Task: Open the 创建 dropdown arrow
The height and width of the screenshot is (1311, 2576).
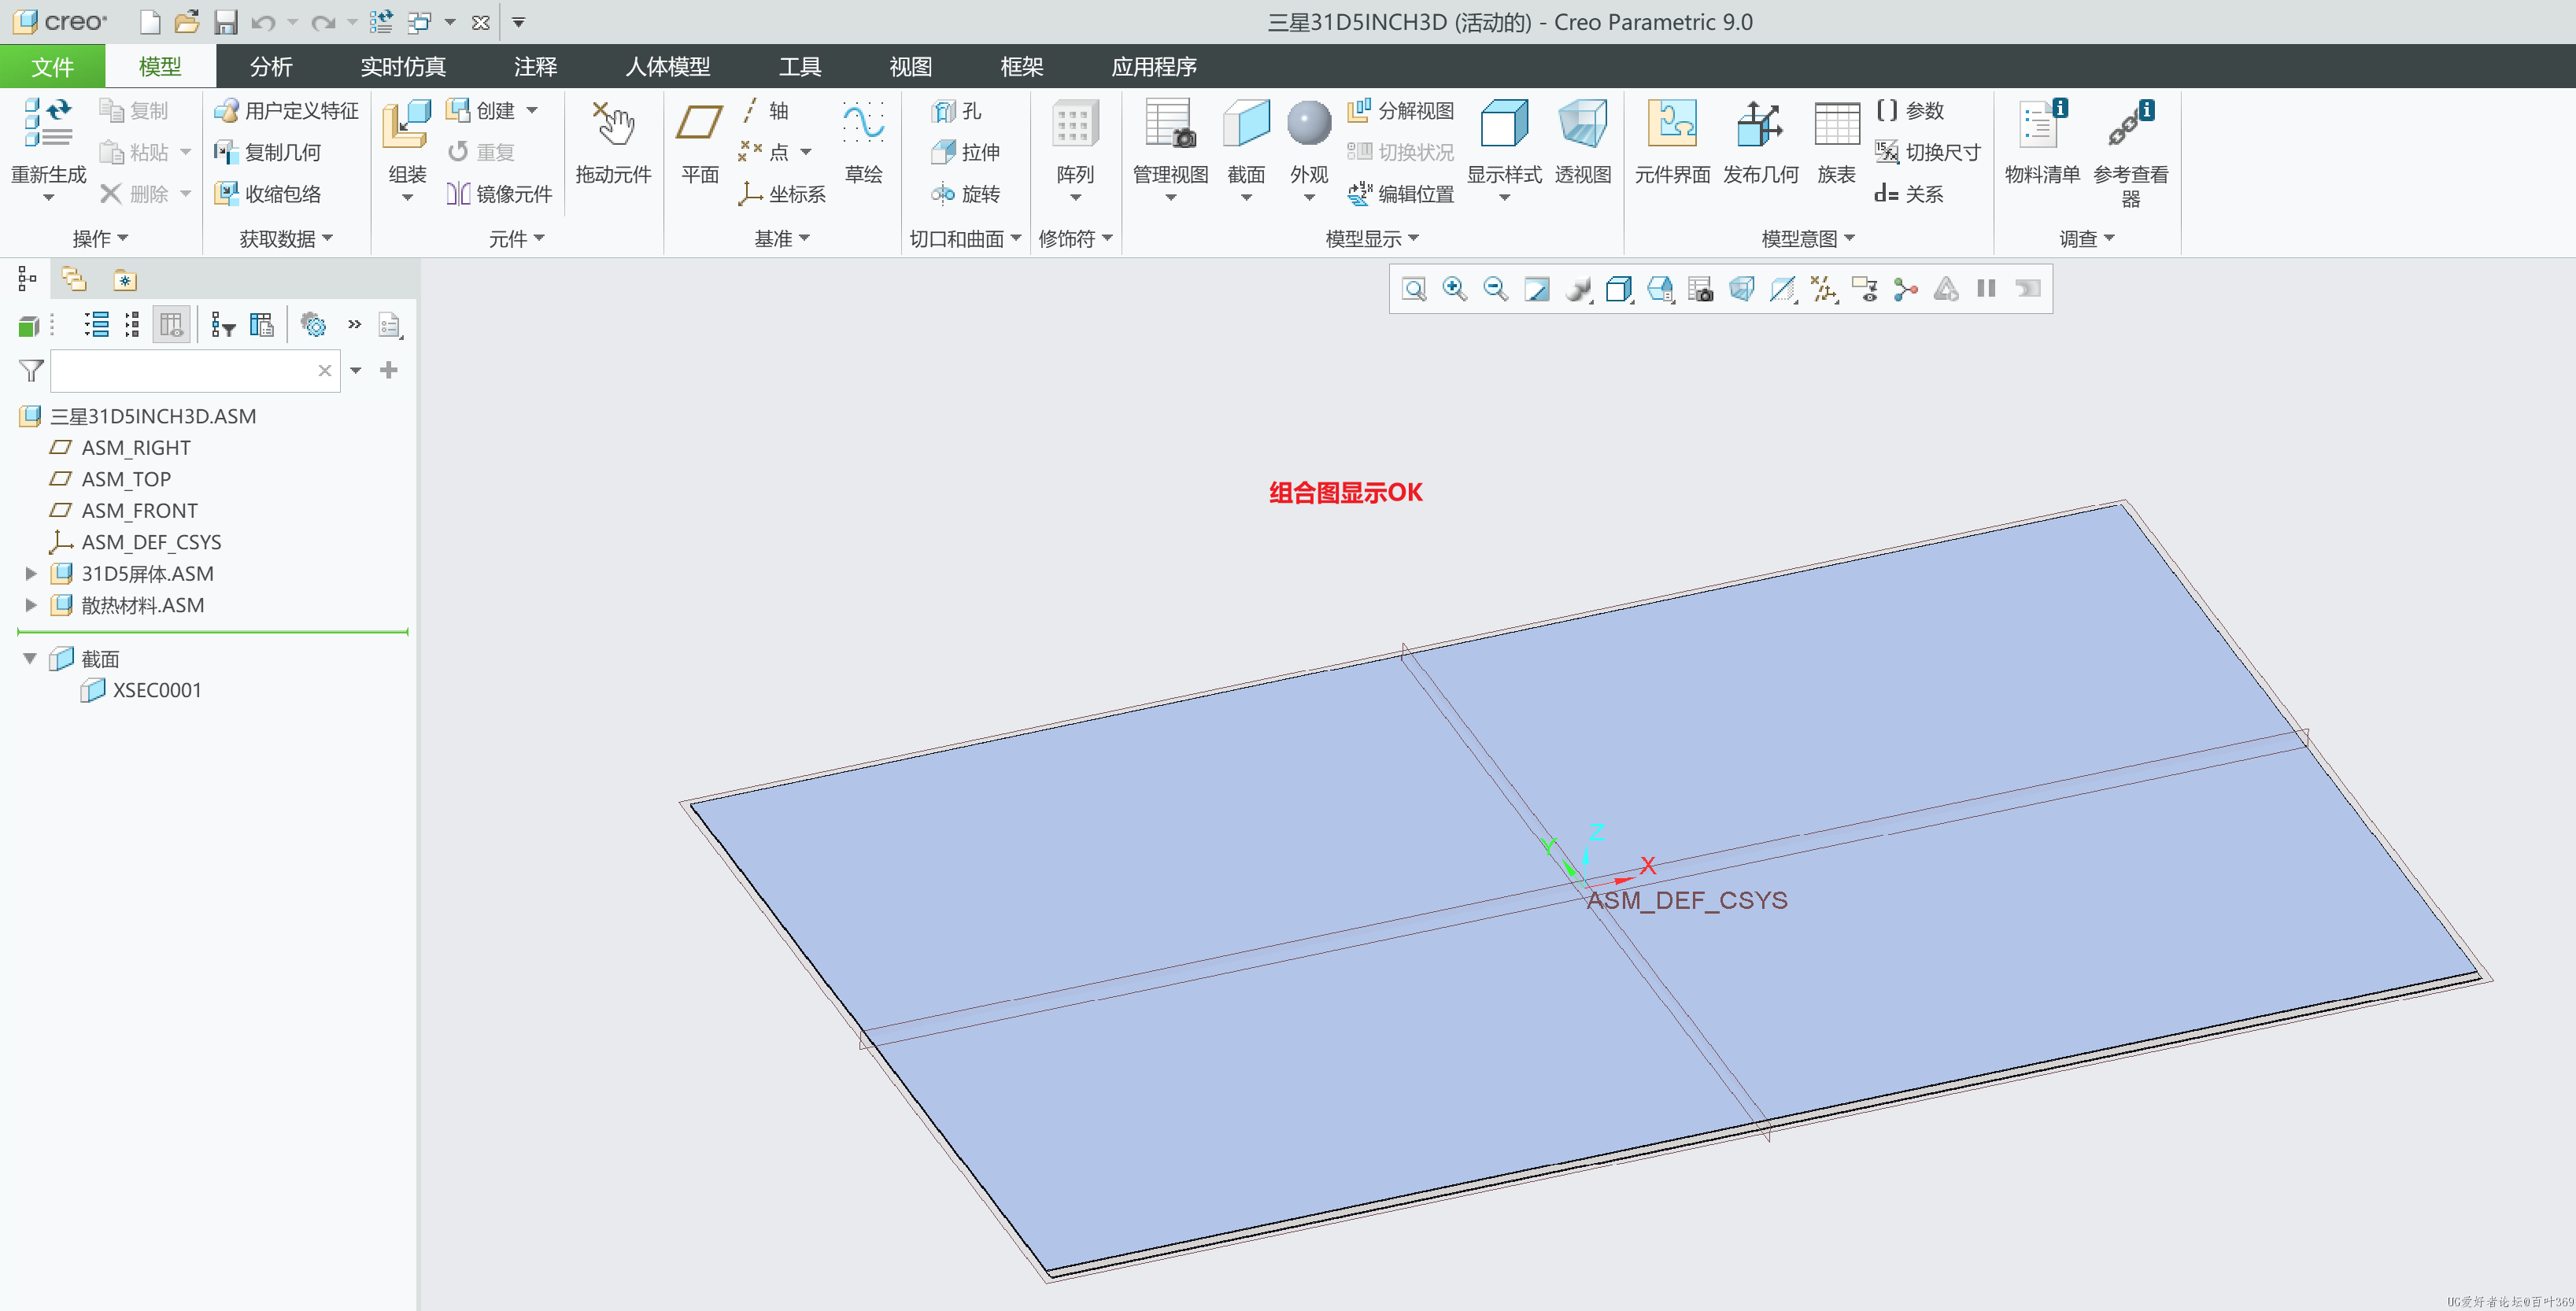Action: 532,111
